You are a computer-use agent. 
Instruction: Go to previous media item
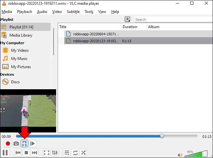click(x=18, y=153)
